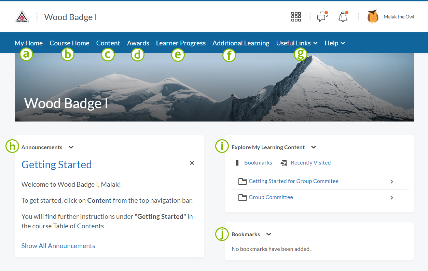This screenshot has height=271, width=428.
Task: Click 'No bookmarks have been added.' text
Action: 271,249
